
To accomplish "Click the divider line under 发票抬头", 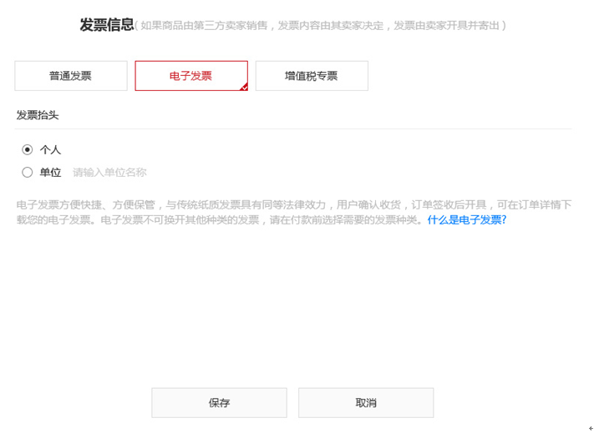I will [x=293, y=128].
